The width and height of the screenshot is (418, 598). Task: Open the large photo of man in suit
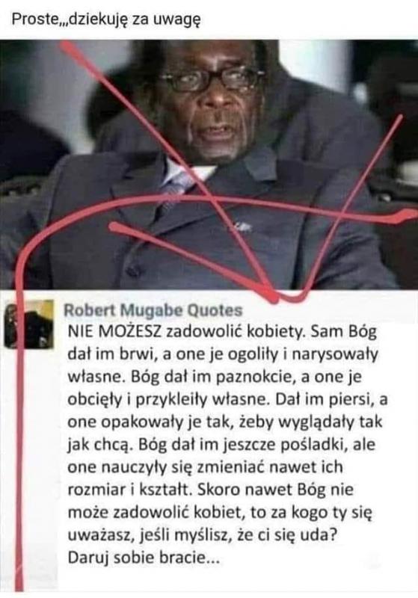tap(209, 164)
